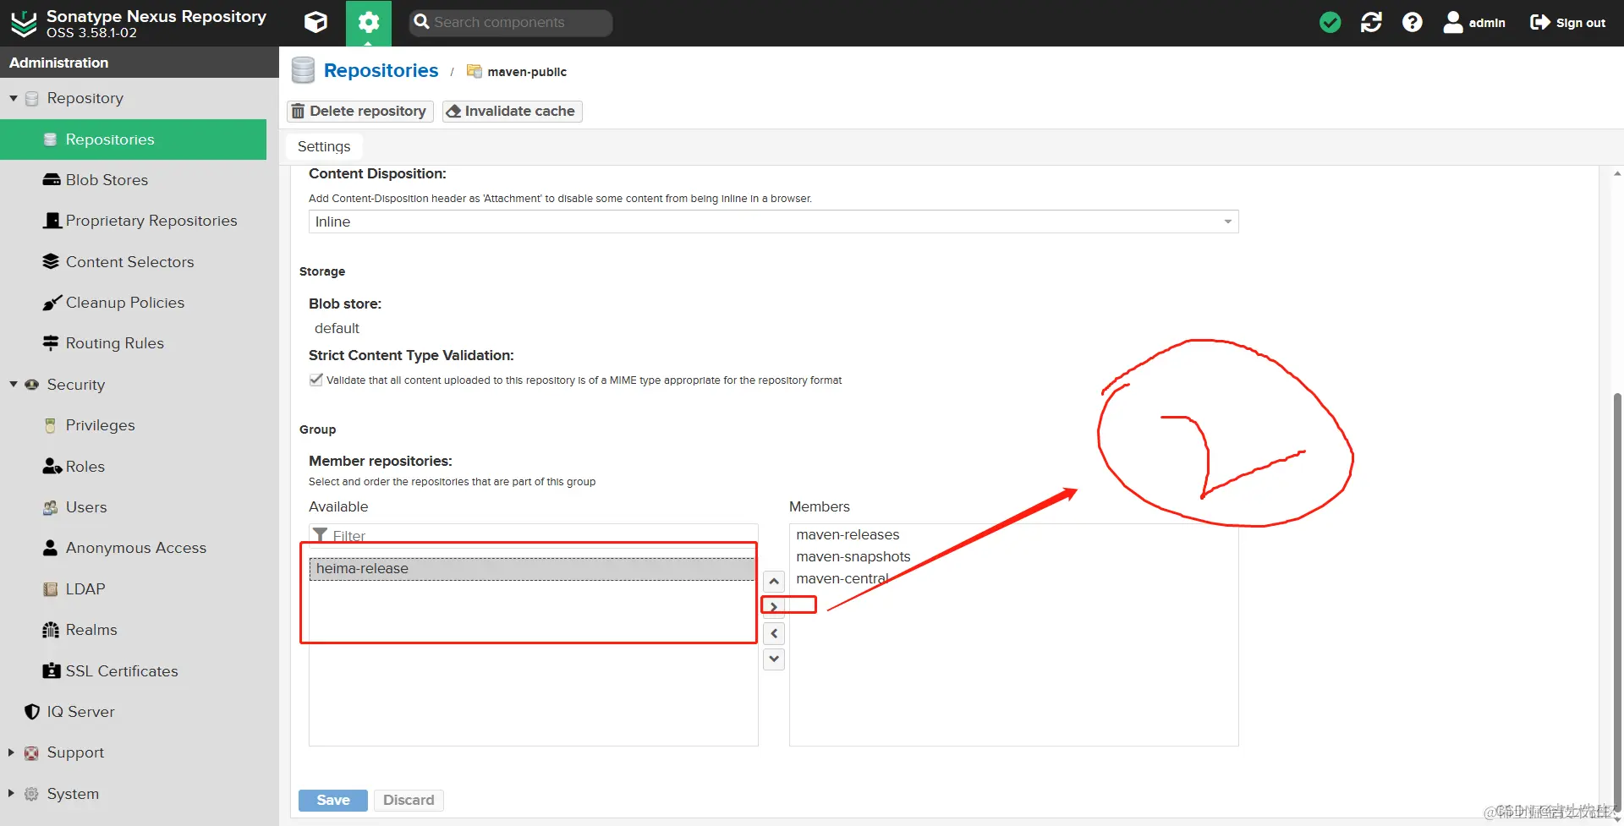This screenshot has width=1624, height=826.
Task: Click the remove-from-Members left arrow button
Action: (x=774, y=633)
